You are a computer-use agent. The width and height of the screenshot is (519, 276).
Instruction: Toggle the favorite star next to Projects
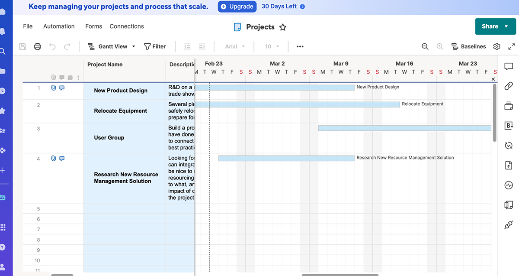(x=283, y=27)
